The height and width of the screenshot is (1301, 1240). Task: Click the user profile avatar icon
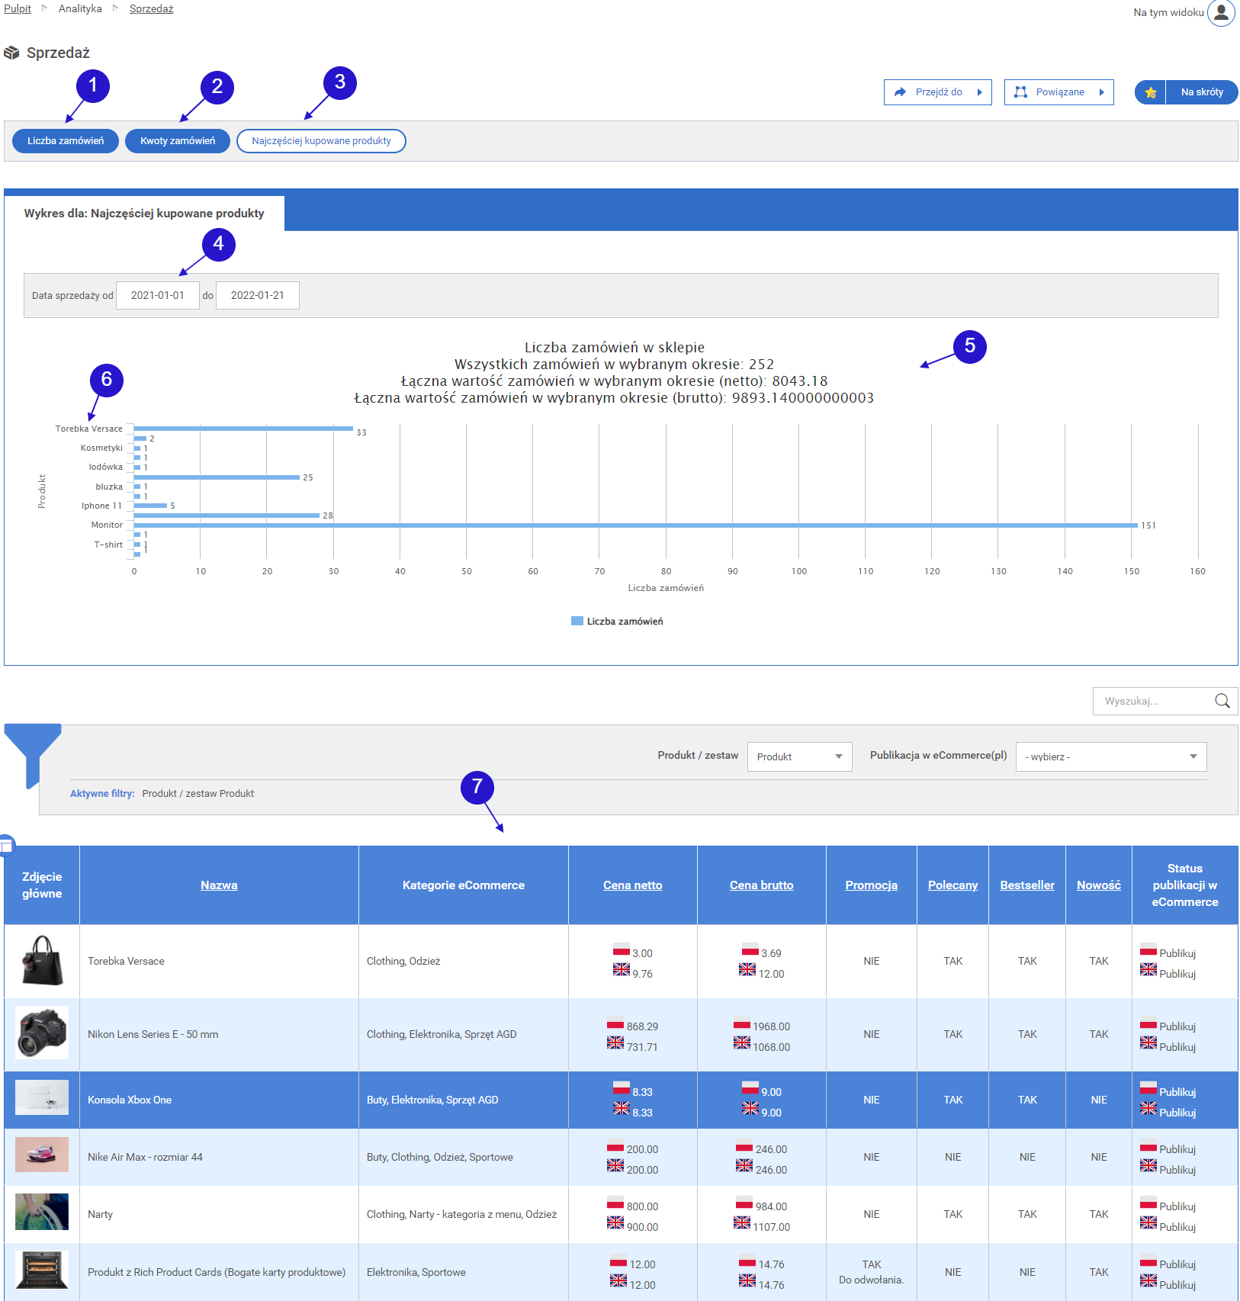1220,13
